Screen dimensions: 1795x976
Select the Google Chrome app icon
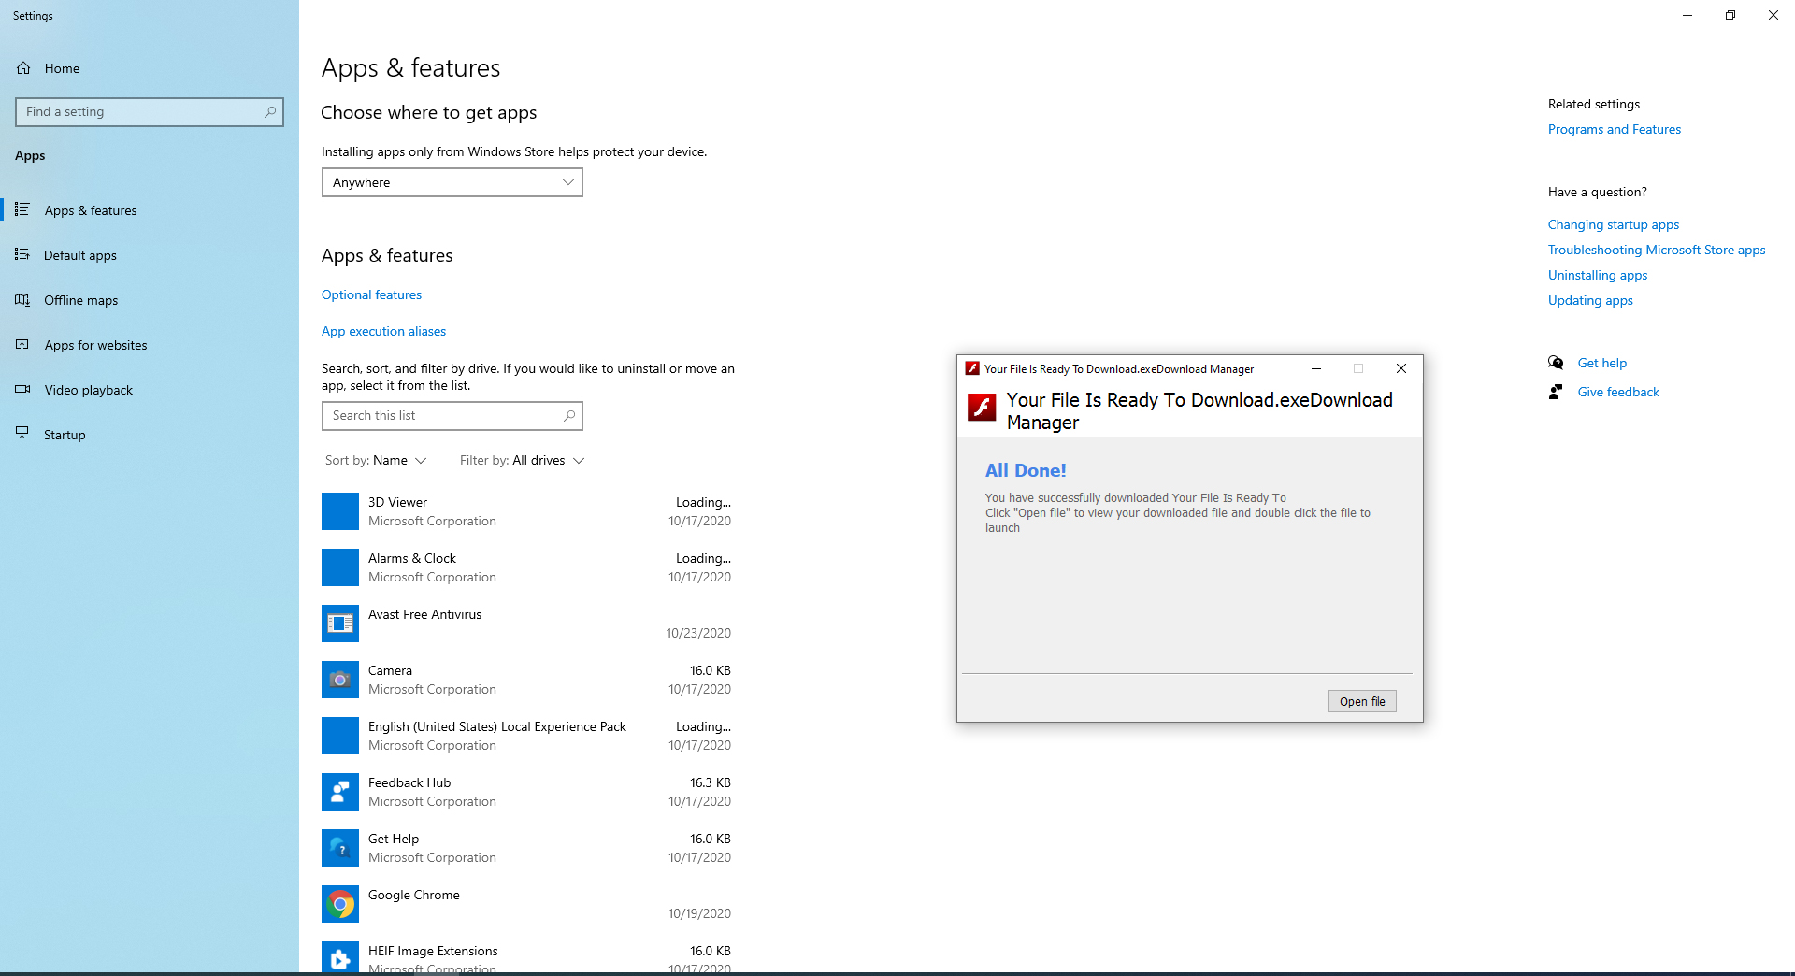pyautogui.click(x=340, y=904)
